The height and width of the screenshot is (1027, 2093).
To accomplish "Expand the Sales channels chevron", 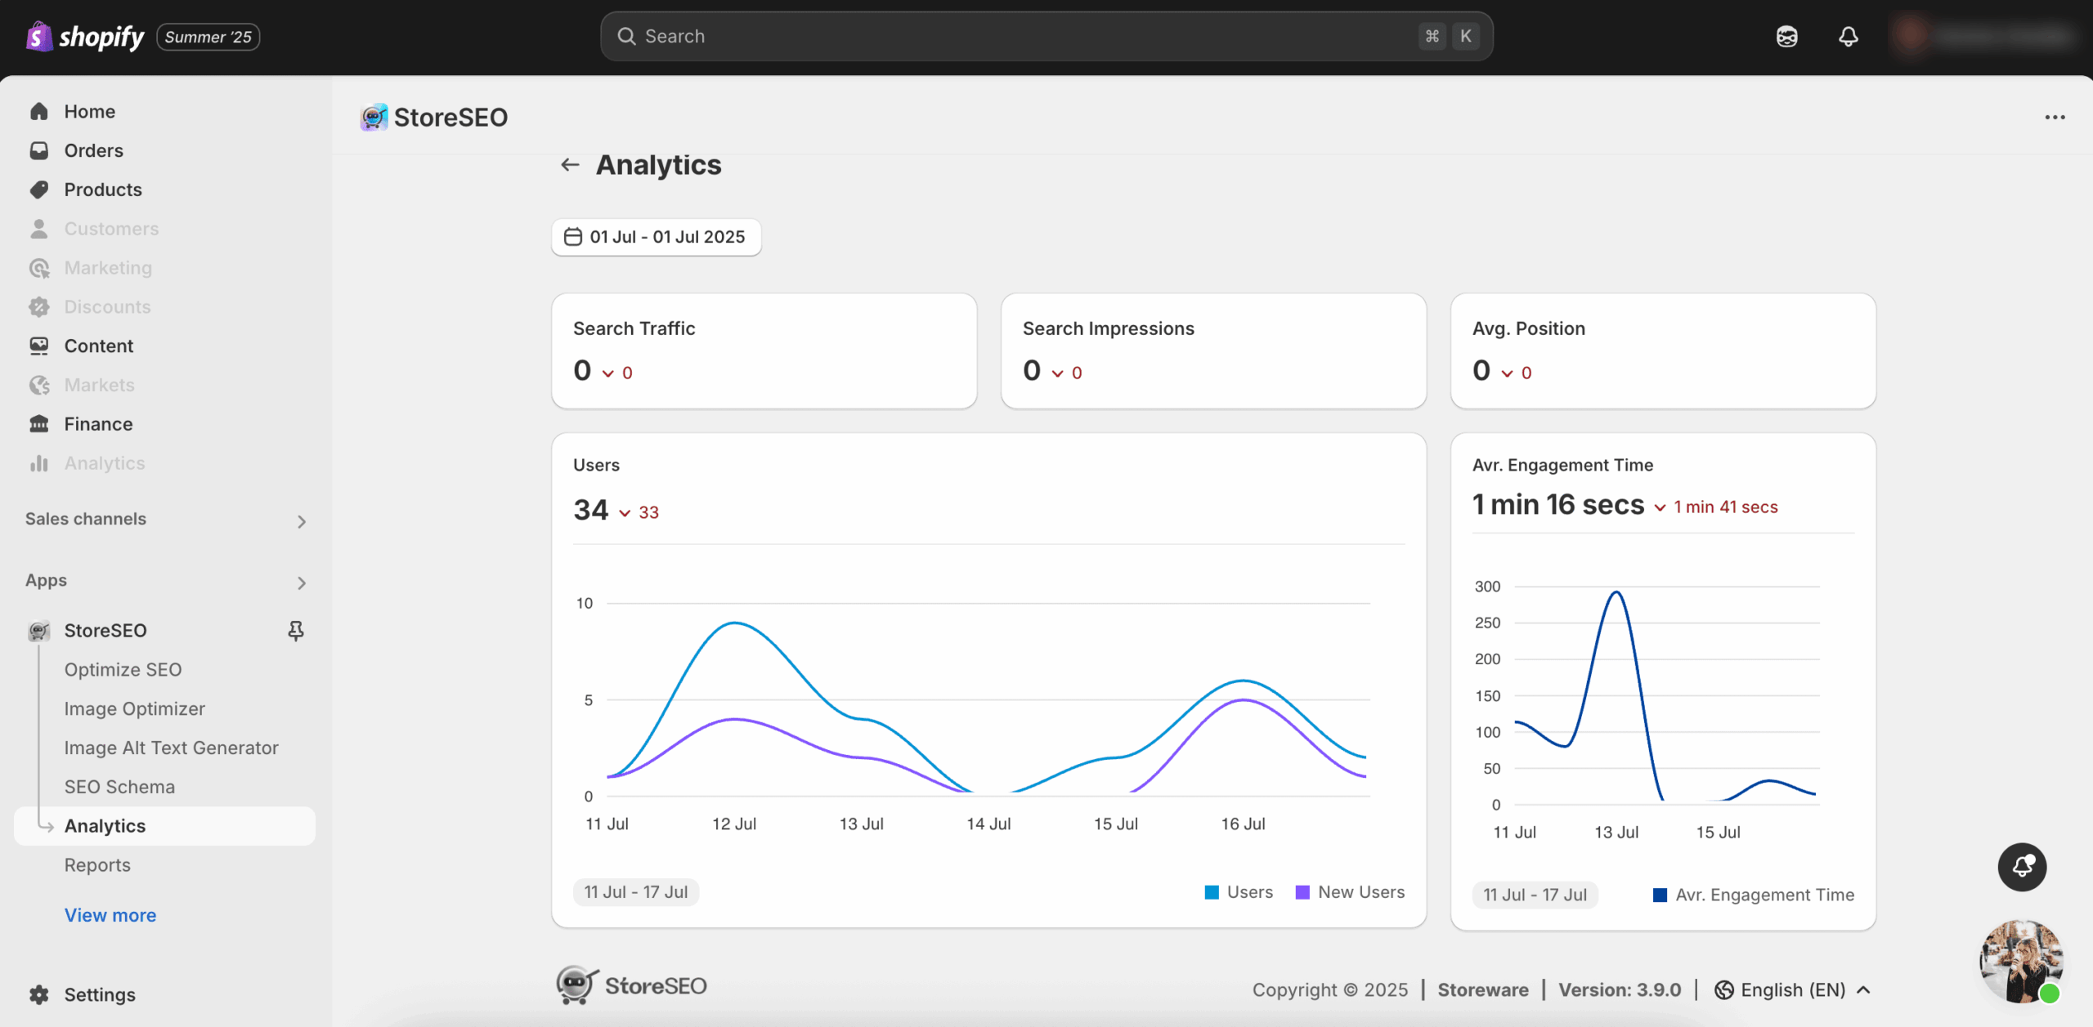I will pyautogui.click(x=302, y=521).
